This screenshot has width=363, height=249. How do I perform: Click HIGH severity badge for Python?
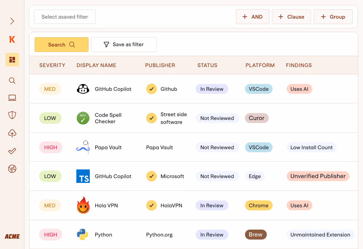pos(50,235)
